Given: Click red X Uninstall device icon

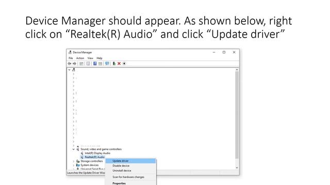Looking at the screenshot, I should coord(119,64).
